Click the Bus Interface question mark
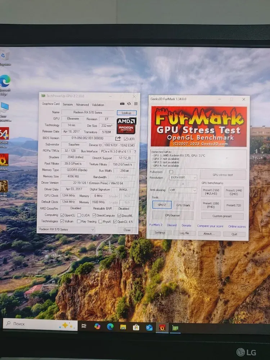The height and width of the screenshot is (360, 270). click(135, 152)
